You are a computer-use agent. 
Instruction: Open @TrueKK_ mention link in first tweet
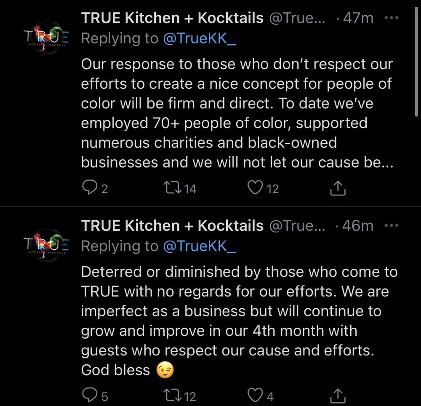pos(200,38)
